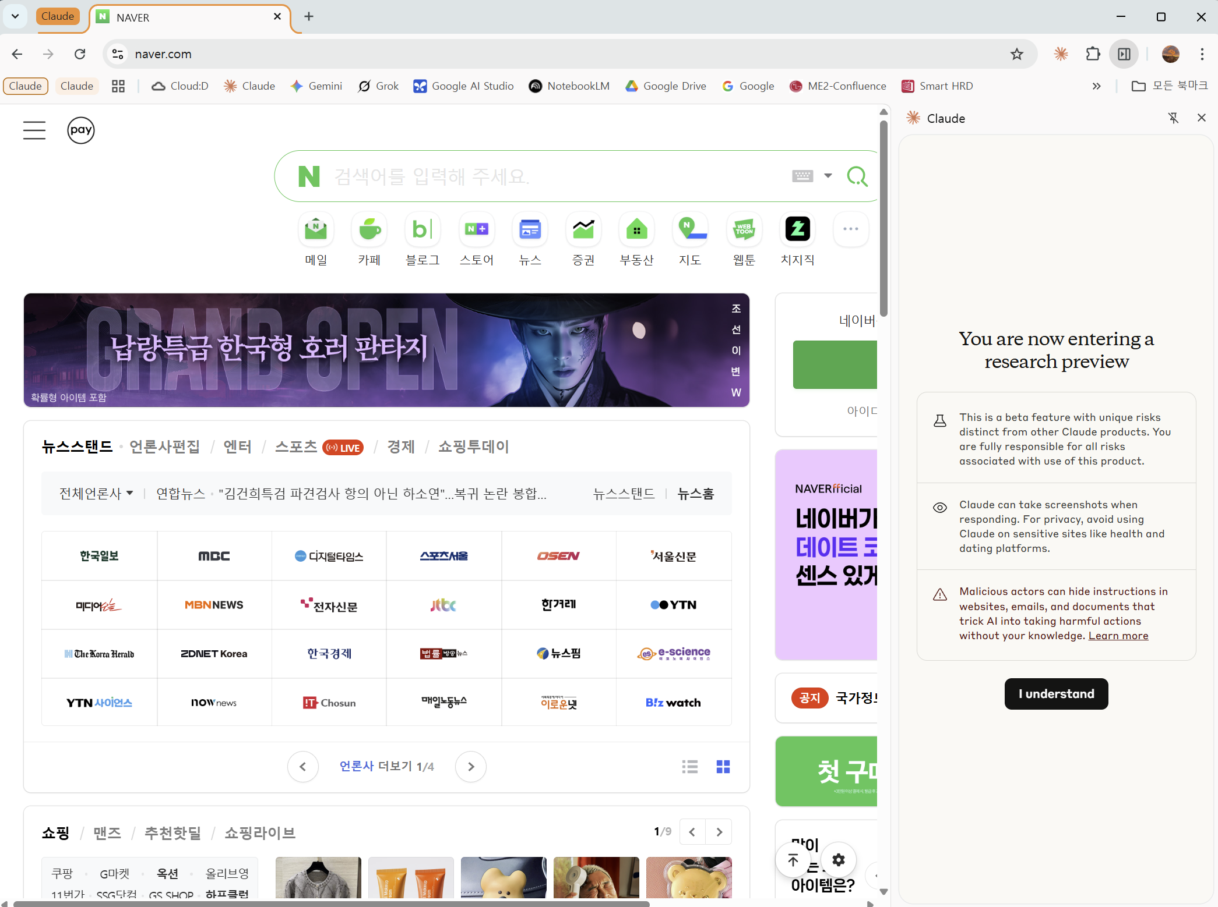Open the Naver Mail icon
The height and width of the screenshot is (907, 1218).
tap(316, 229)
